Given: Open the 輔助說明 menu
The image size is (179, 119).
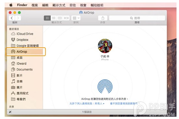Looking at the screenshot, I should [97, 5].
